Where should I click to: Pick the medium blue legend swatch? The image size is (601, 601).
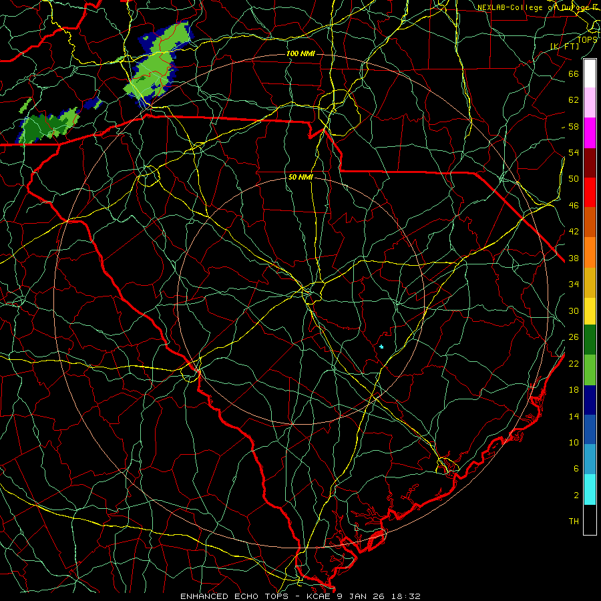(x=590, y=429)
